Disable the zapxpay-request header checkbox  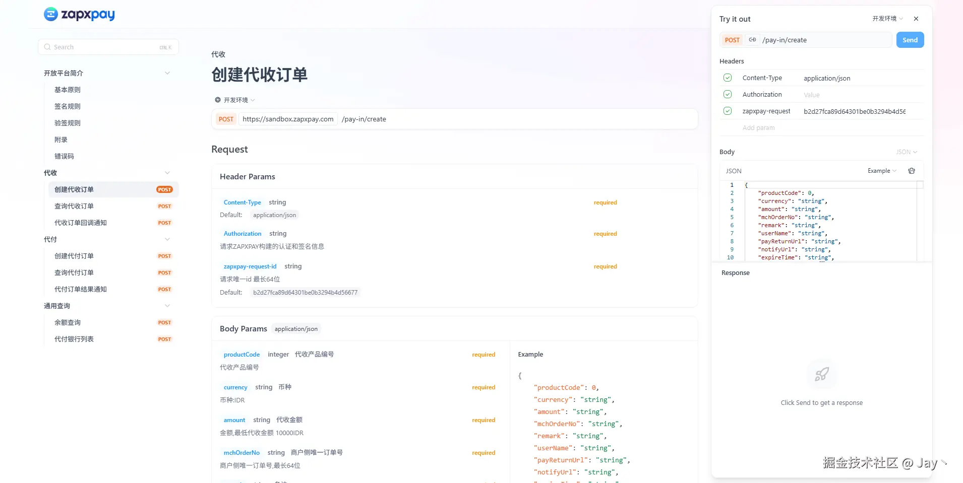pyautogui.click(x=727, y=111)
